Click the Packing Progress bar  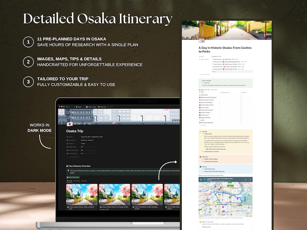pyautogui.click(x=90, y=150)
